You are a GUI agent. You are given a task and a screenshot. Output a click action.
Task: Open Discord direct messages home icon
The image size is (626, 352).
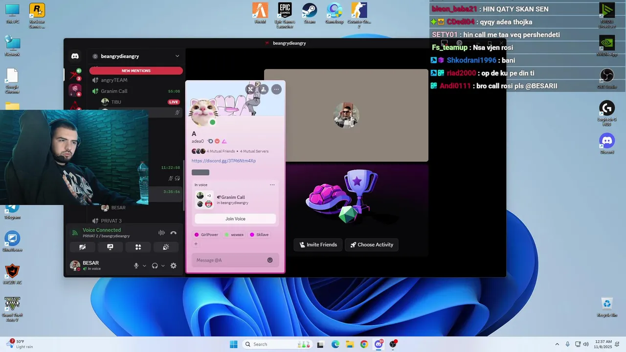click(75, 56)
